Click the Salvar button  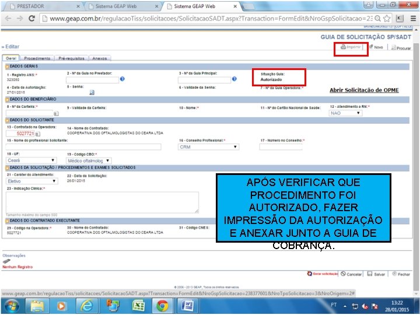coord(376,274)
